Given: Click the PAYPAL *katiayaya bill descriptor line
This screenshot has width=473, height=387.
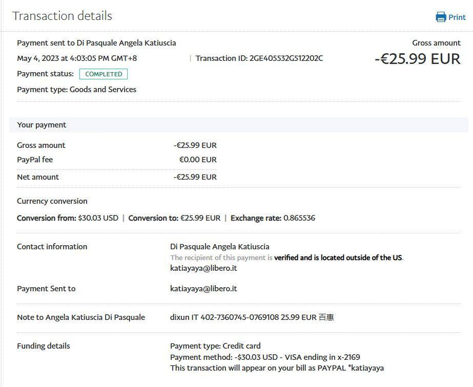Looking at the screenshot, I should pos(277,368).
